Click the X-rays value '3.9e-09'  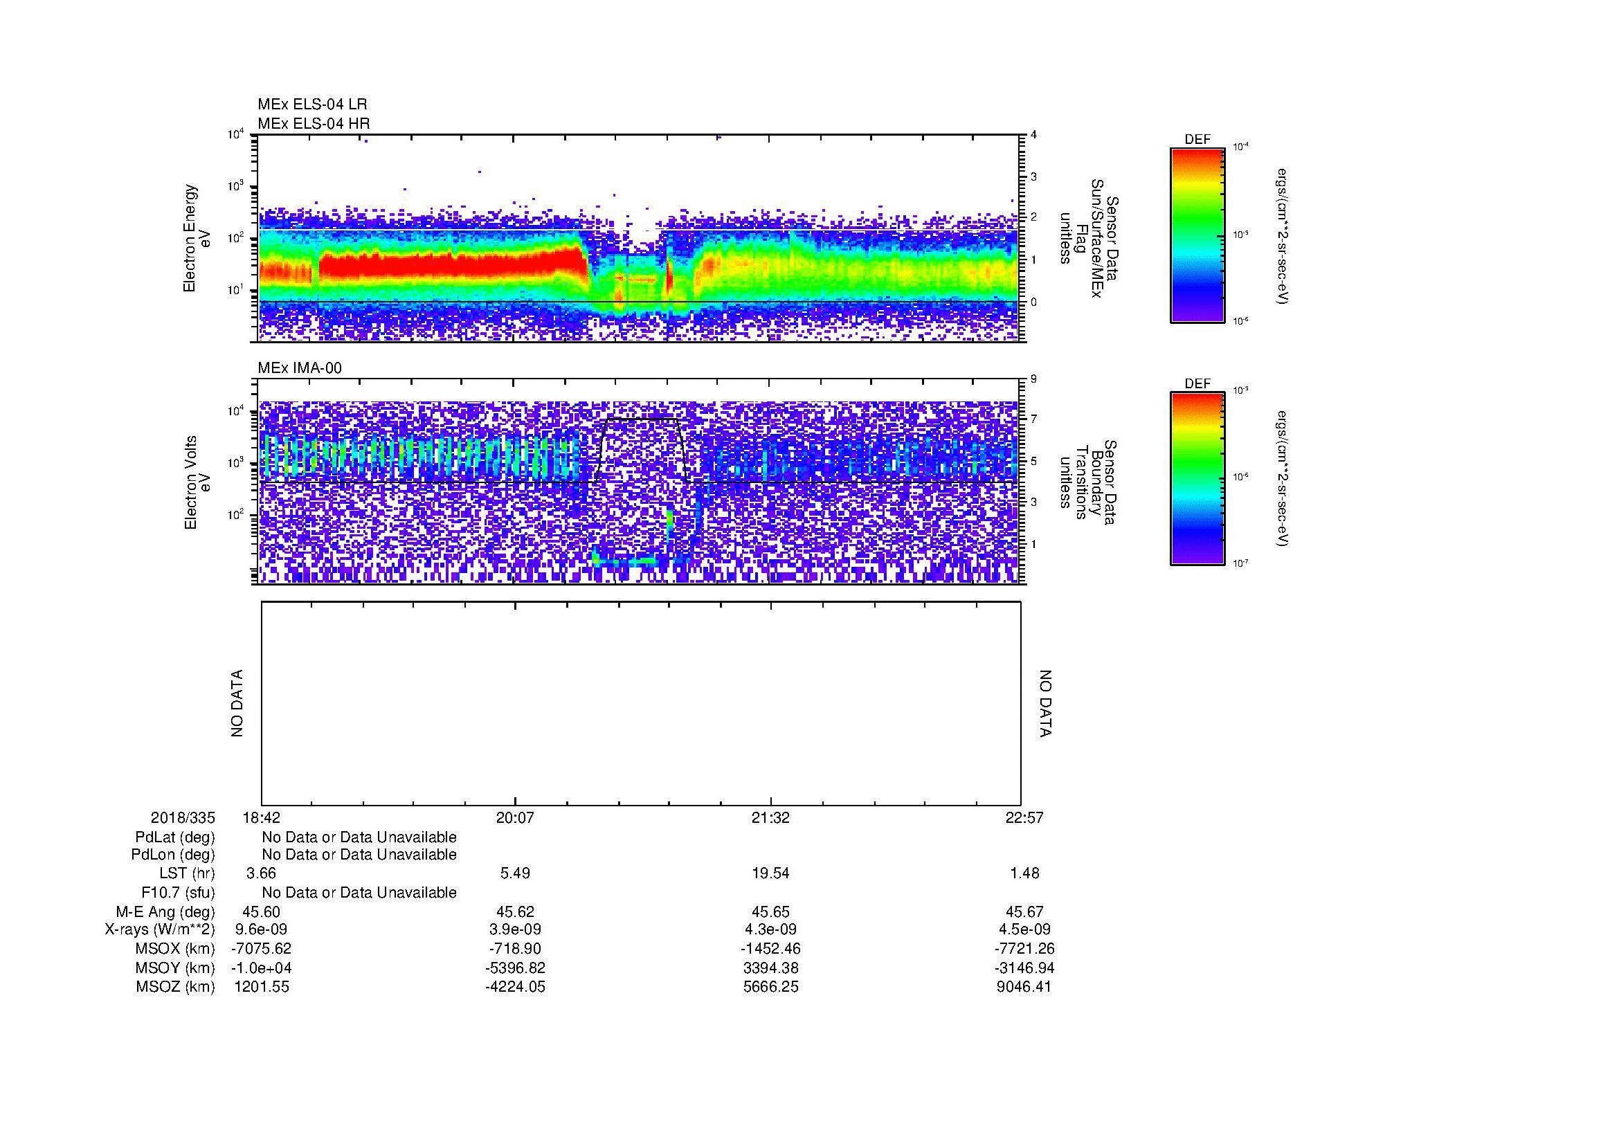(516, 929)
